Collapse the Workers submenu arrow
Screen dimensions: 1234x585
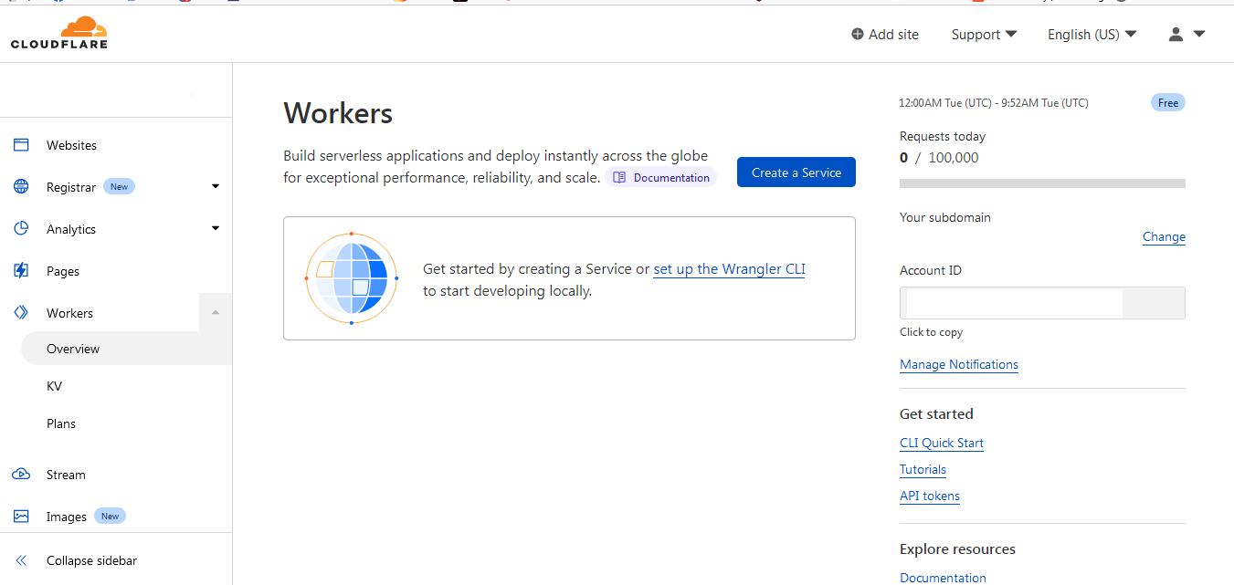pyautogui.click(x=216, y=313)
